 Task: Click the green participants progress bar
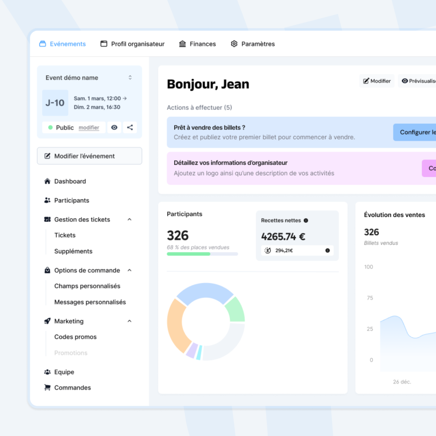point(188,254)
